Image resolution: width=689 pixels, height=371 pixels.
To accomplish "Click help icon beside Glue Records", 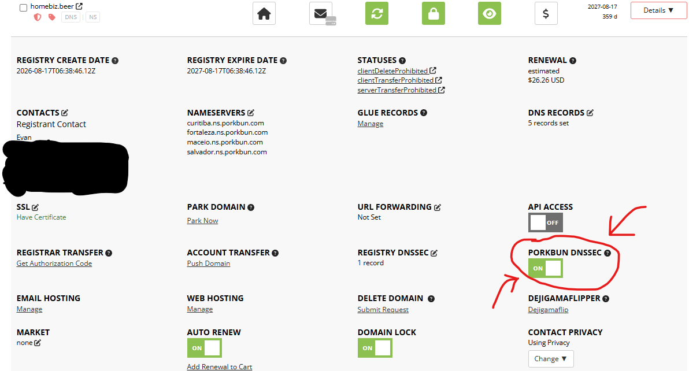I will 424,113.
